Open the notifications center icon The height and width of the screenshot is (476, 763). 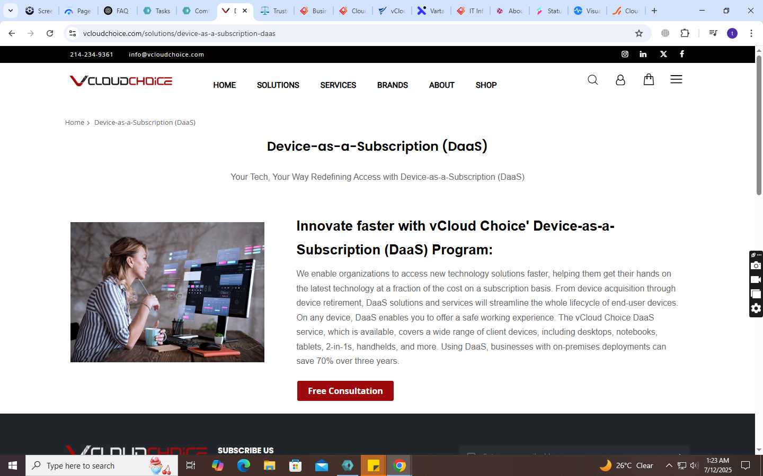tap(746, 465)
